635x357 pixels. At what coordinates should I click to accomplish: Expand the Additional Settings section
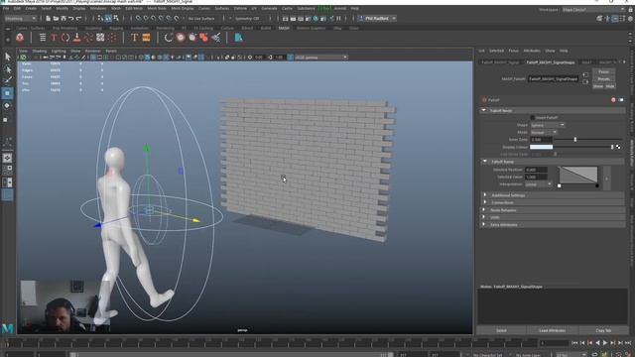click(x=552, y=195)
